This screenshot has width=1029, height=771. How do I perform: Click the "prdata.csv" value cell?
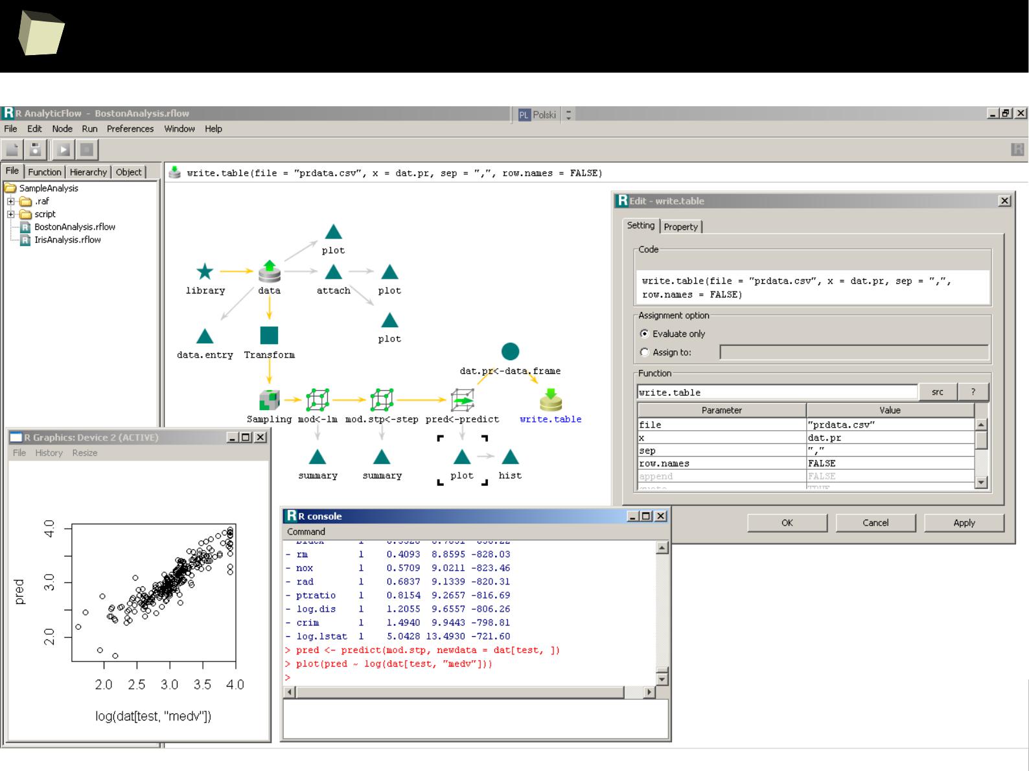click(890, 425)
